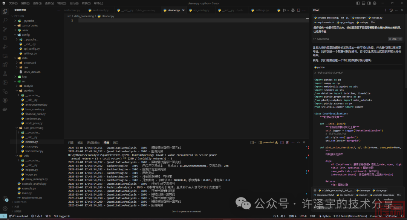
Task: Kill terminal with trash icon
Action: tap(287, 143)
